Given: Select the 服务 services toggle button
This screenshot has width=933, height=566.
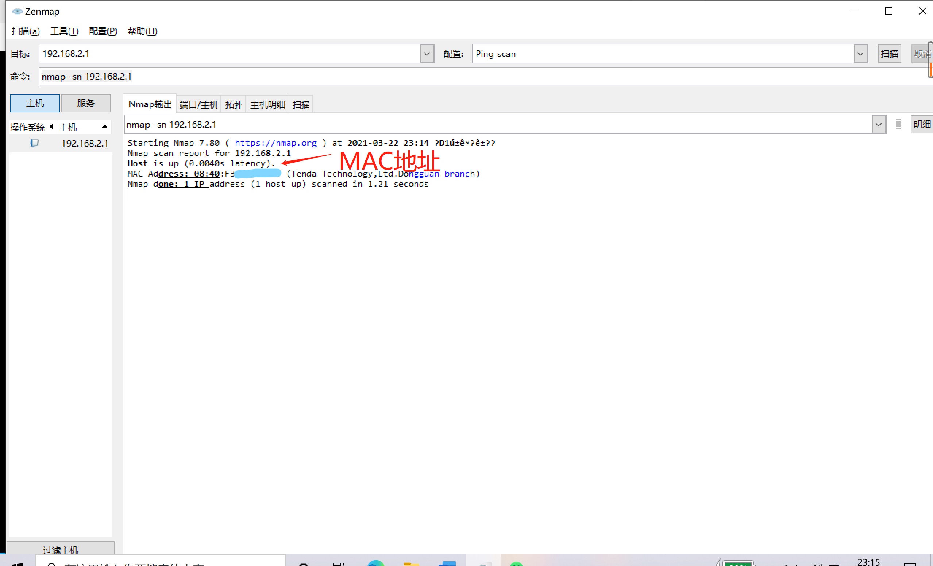Looking at the screenshot, I should [86, 103].
